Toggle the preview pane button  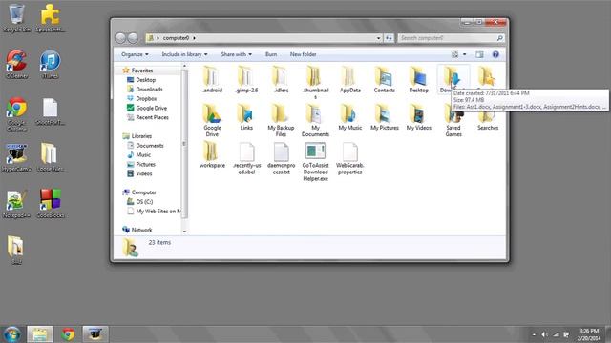click(x=479, y=54)
